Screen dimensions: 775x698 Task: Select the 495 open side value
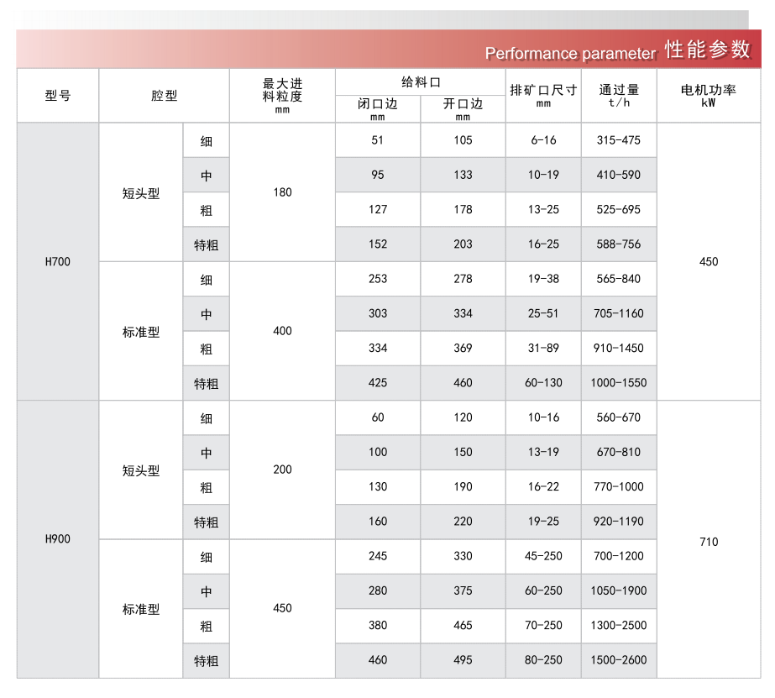(x=463, y=660)
